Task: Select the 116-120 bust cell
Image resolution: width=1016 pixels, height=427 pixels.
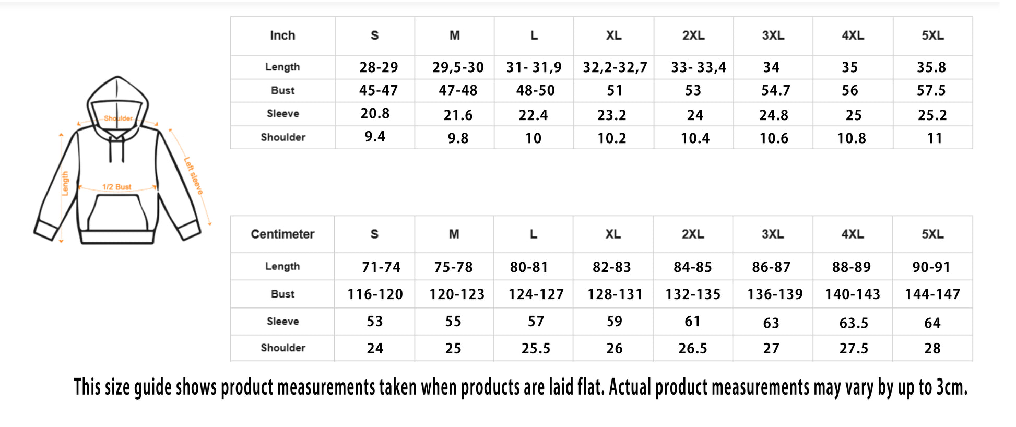Action: click(x=375, y=294)
